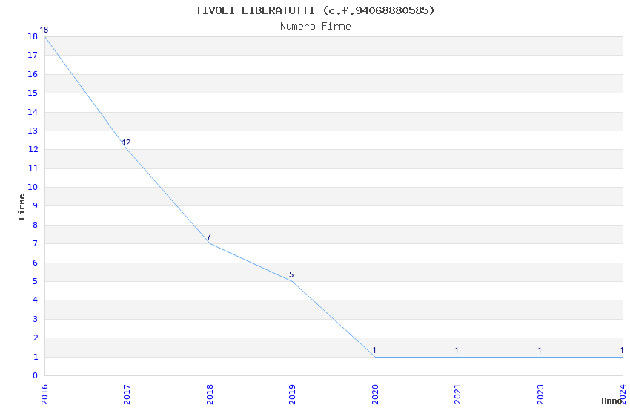
Task: Click the data label 18 above the 2016 point
Action: [44, 30]
